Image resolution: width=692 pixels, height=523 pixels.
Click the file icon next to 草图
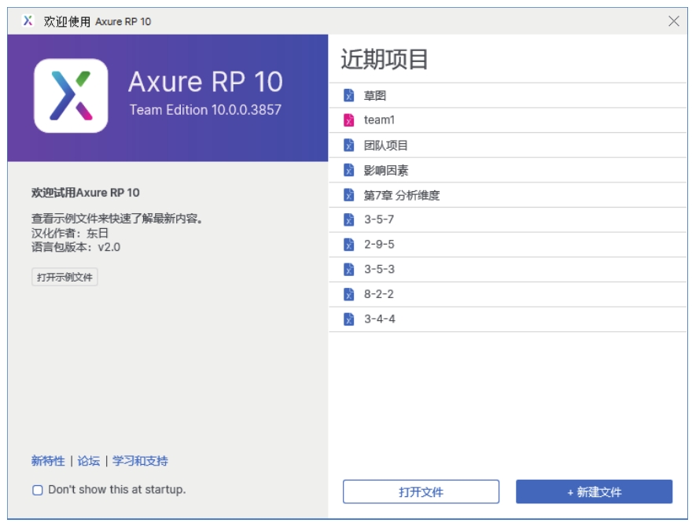pos(349,96)
